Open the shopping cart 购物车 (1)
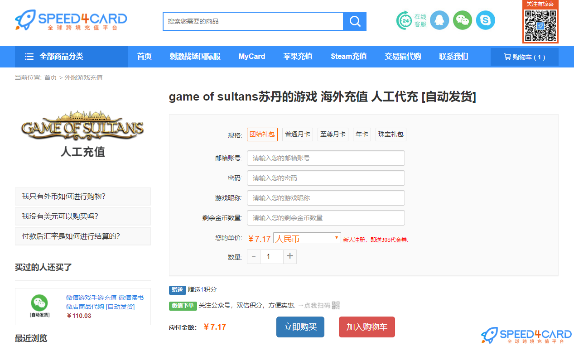574x346 pixels. tap(525, 57)
